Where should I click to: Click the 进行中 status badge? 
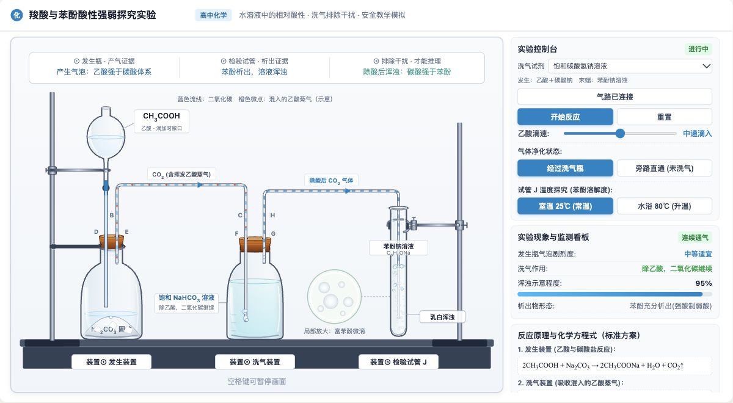[x=698, y=49]
